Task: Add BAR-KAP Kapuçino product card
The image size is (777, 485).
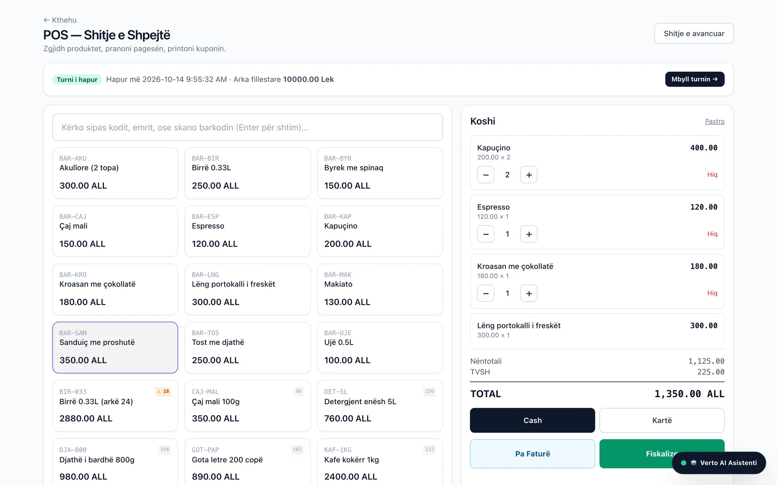Action: 380,231
